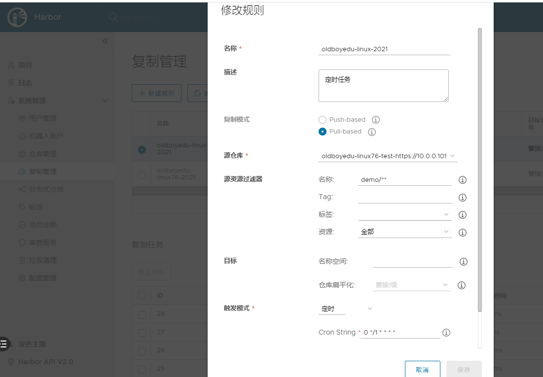
Task: Click info icon beside Cron String field
Action: pyautogui.click(x=446, y=333)
